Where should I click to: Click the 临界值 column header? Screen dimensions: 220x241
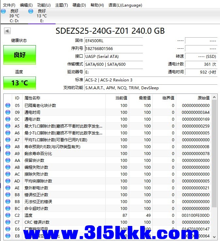pos(164,98)
